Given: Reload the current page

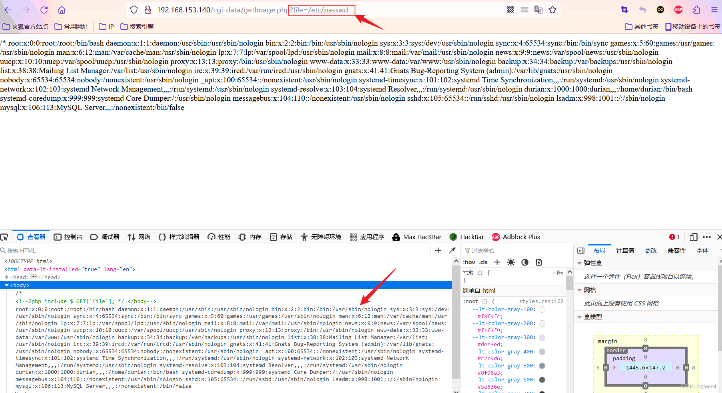Looking at the screenshot, I should [44, 10].
